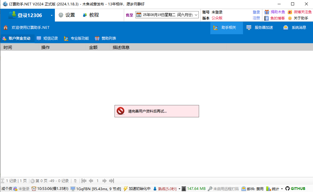Click the home icon beside the welcome text
Viewport: 313px width, 192px height.
click(x=6, y=28)
